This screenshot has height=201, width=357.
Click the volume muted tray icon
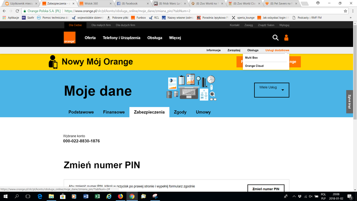pyautogui.click(x=311, y=196)
